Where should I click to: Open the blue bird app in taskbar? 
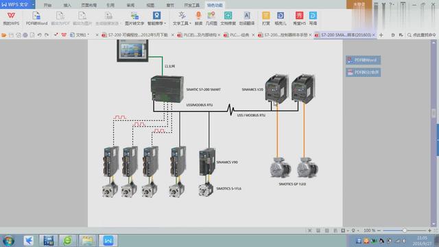[29, 241]
